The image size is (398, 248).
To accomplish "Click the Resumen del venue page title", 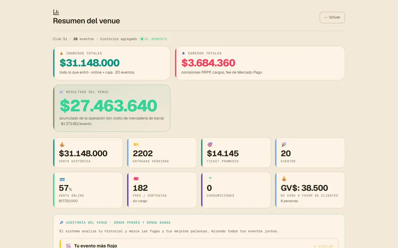I will pos(86,21).
